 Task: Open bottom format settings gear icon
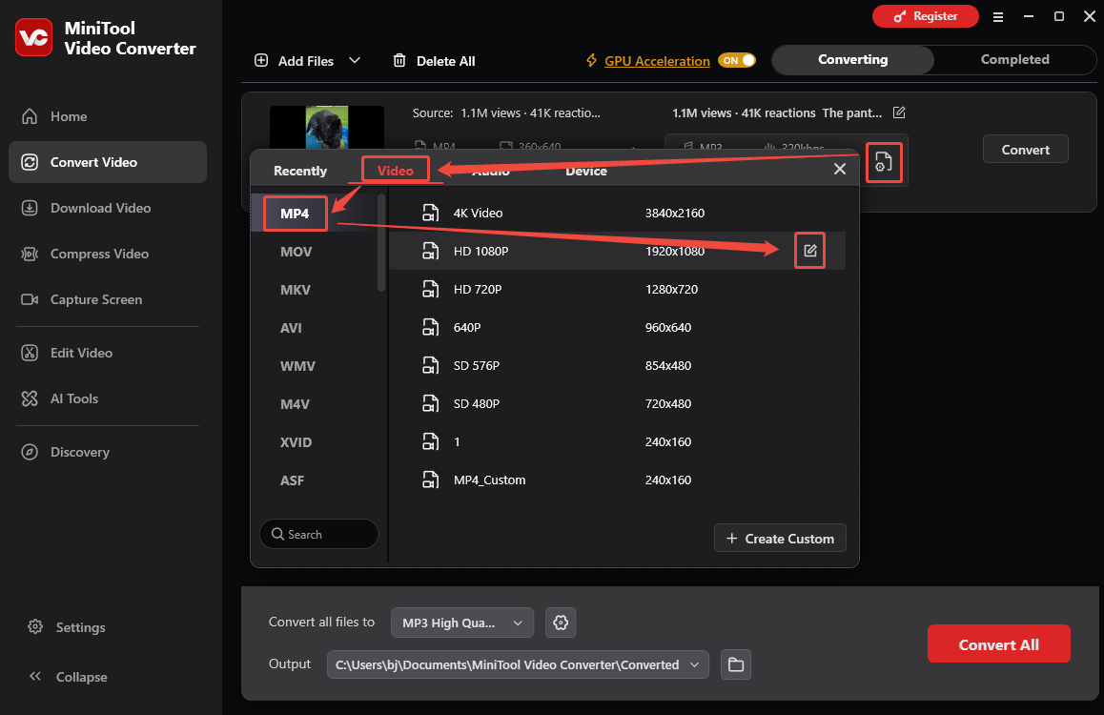click(561, 623)
